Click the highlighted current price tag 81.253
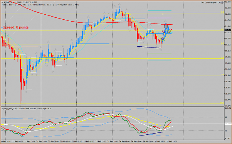Viewport: 232px width, 144px height. click(x=228, y=30)
